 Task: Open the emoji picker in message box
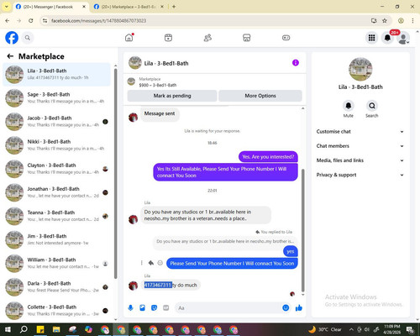286,308
